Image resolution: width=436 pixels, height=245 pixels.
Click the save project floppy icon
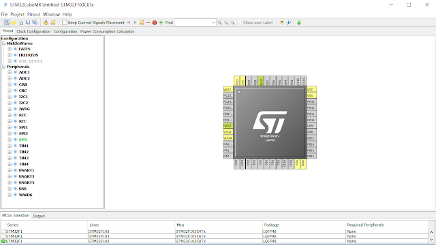point(28,22)
